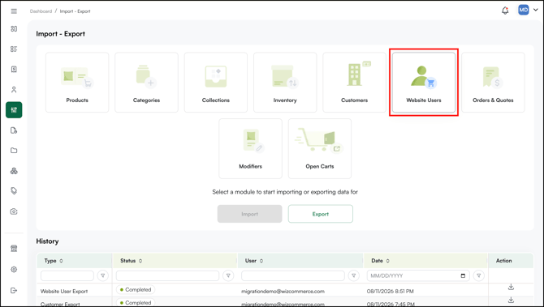The image size is (544, 307).
Task: Select the Open Carts module card
Action: coord(320,148)
